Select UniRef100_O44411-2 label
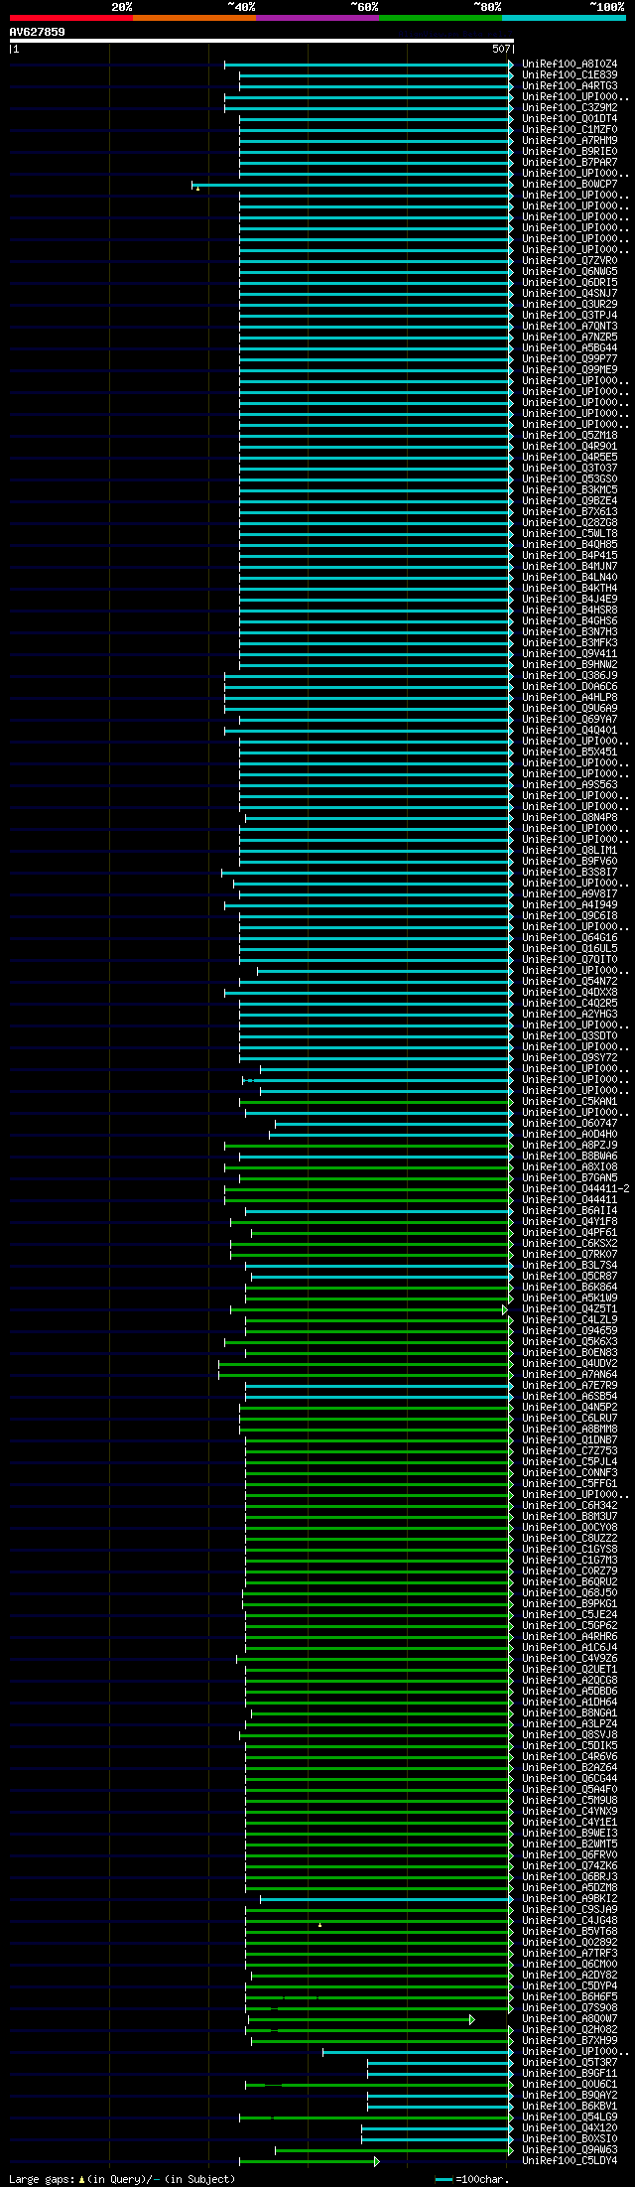The width and height of the screenshot is (635, 2187). [575, 1188]
